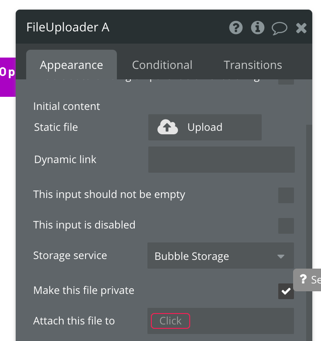Open the Storage service dropdown
The image size is (321, 341).
(221, 256)
